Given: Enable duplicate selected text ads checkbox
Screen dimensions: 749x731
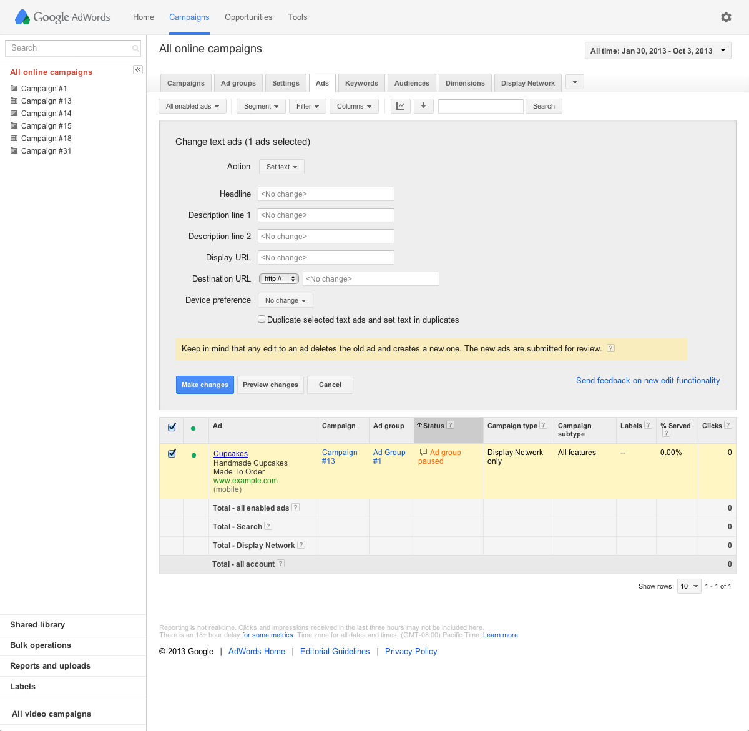Looking at the screenshot, I should [x=262, y=319].
